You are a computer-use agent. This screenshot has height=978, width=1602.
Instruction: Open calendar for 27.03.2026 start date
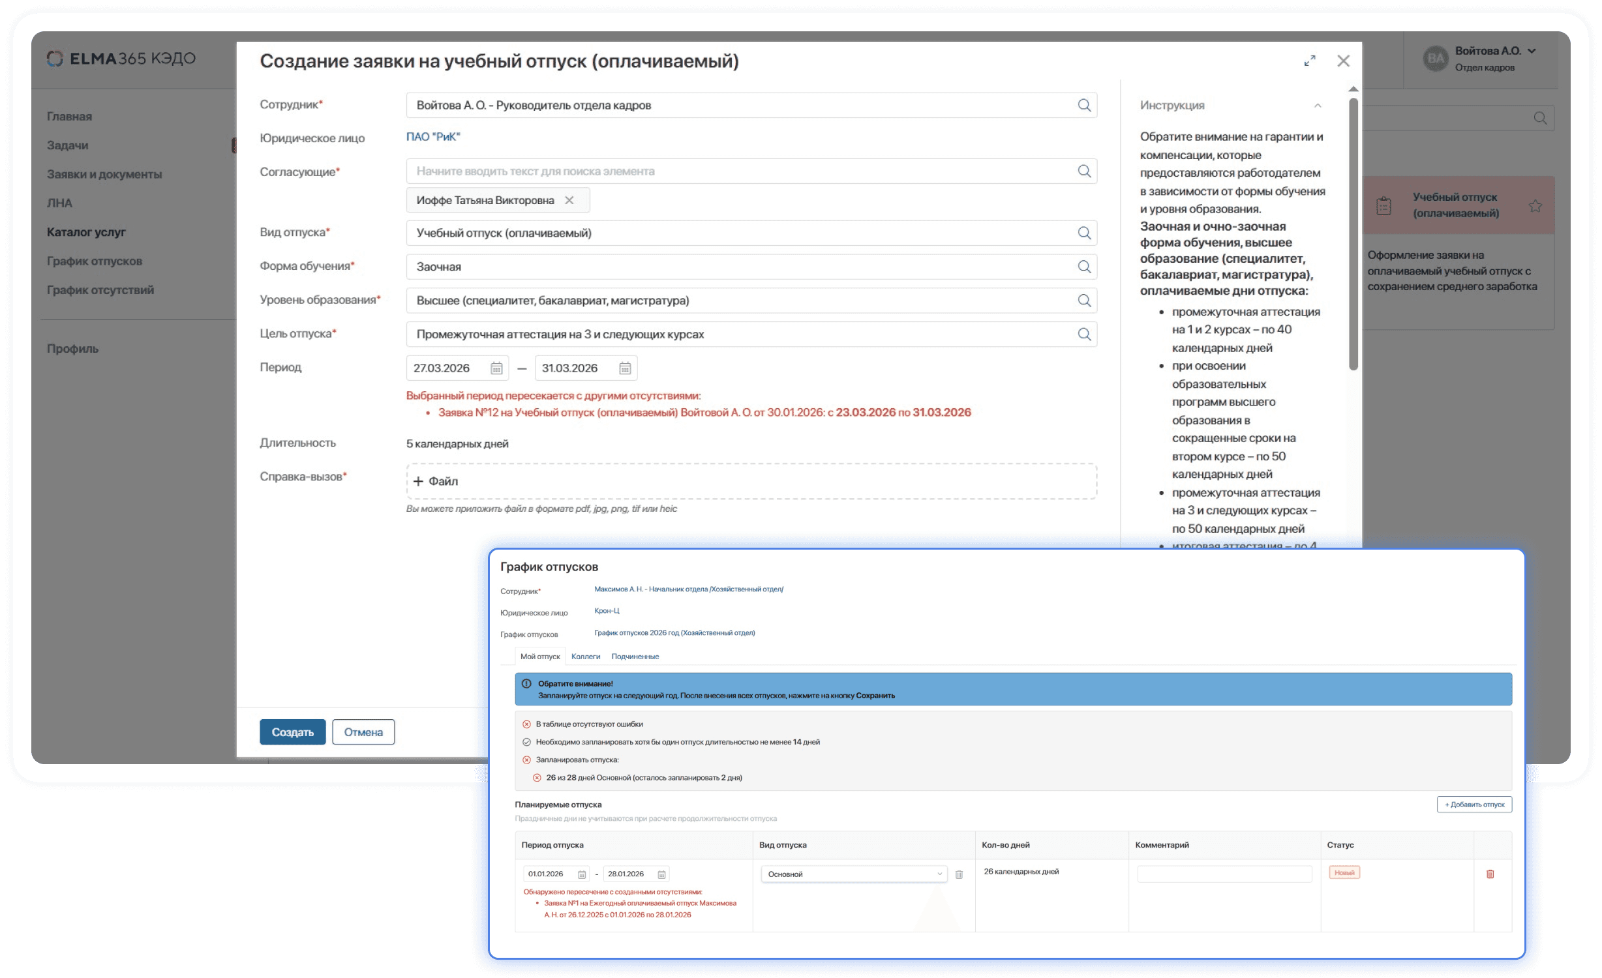tap(496, 368)
